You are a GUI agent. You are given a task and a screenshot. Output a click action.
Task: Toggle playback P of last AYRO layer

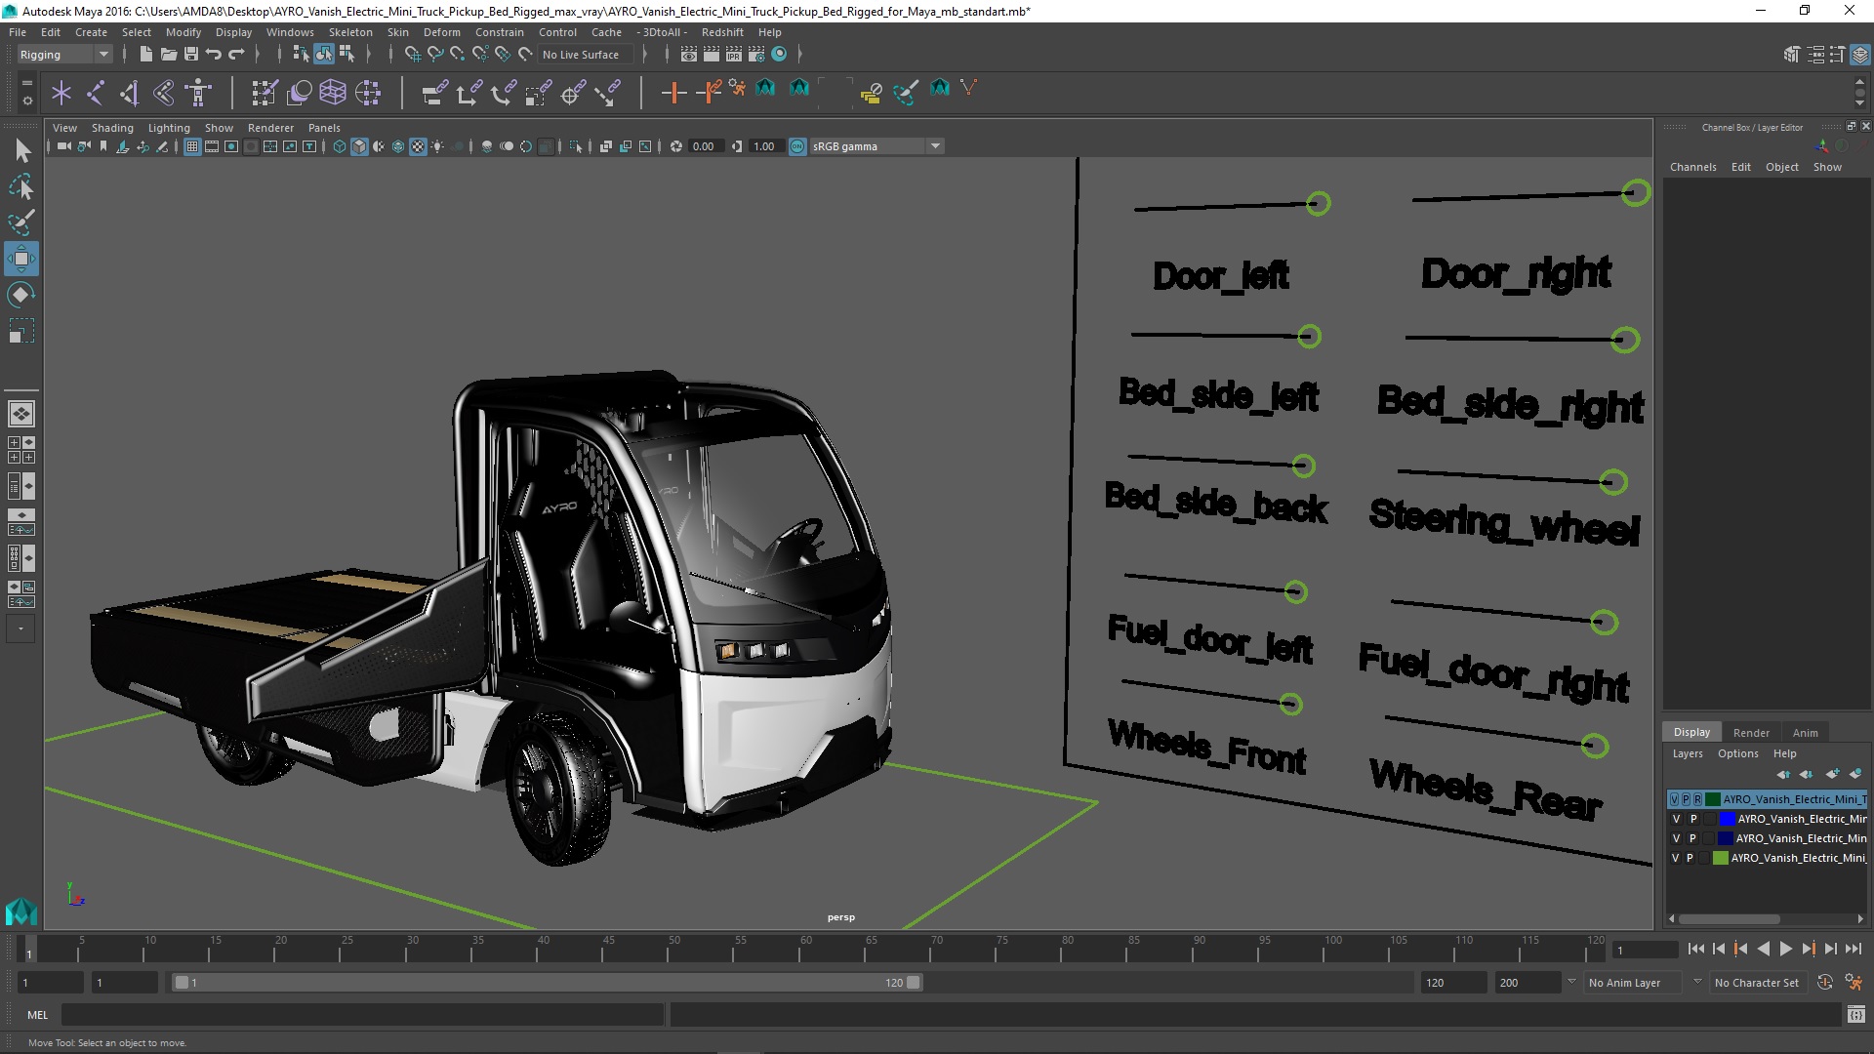pos(1690,858)
